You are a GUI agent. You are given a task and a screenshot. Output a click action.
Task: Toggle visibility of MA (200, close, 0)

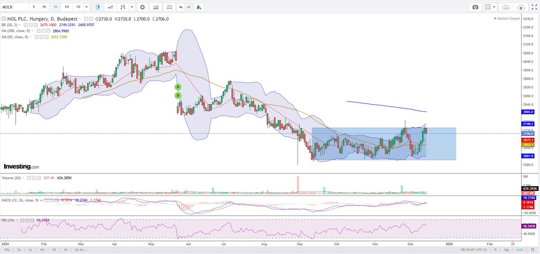(38, 31)
